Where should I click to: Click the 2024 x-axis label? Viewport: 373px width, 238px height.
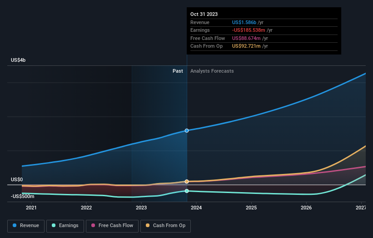point(196,208)
